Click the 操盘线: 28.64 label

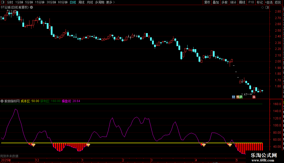click(71, 101)
